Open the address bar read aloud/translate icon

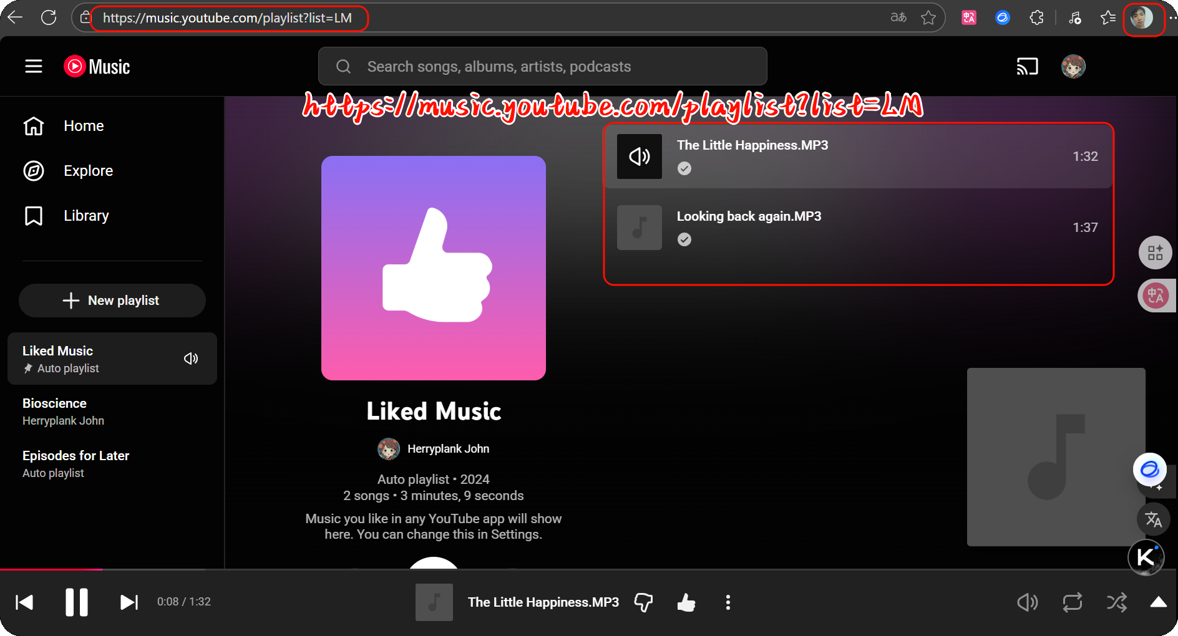click(x=898, y=17)
